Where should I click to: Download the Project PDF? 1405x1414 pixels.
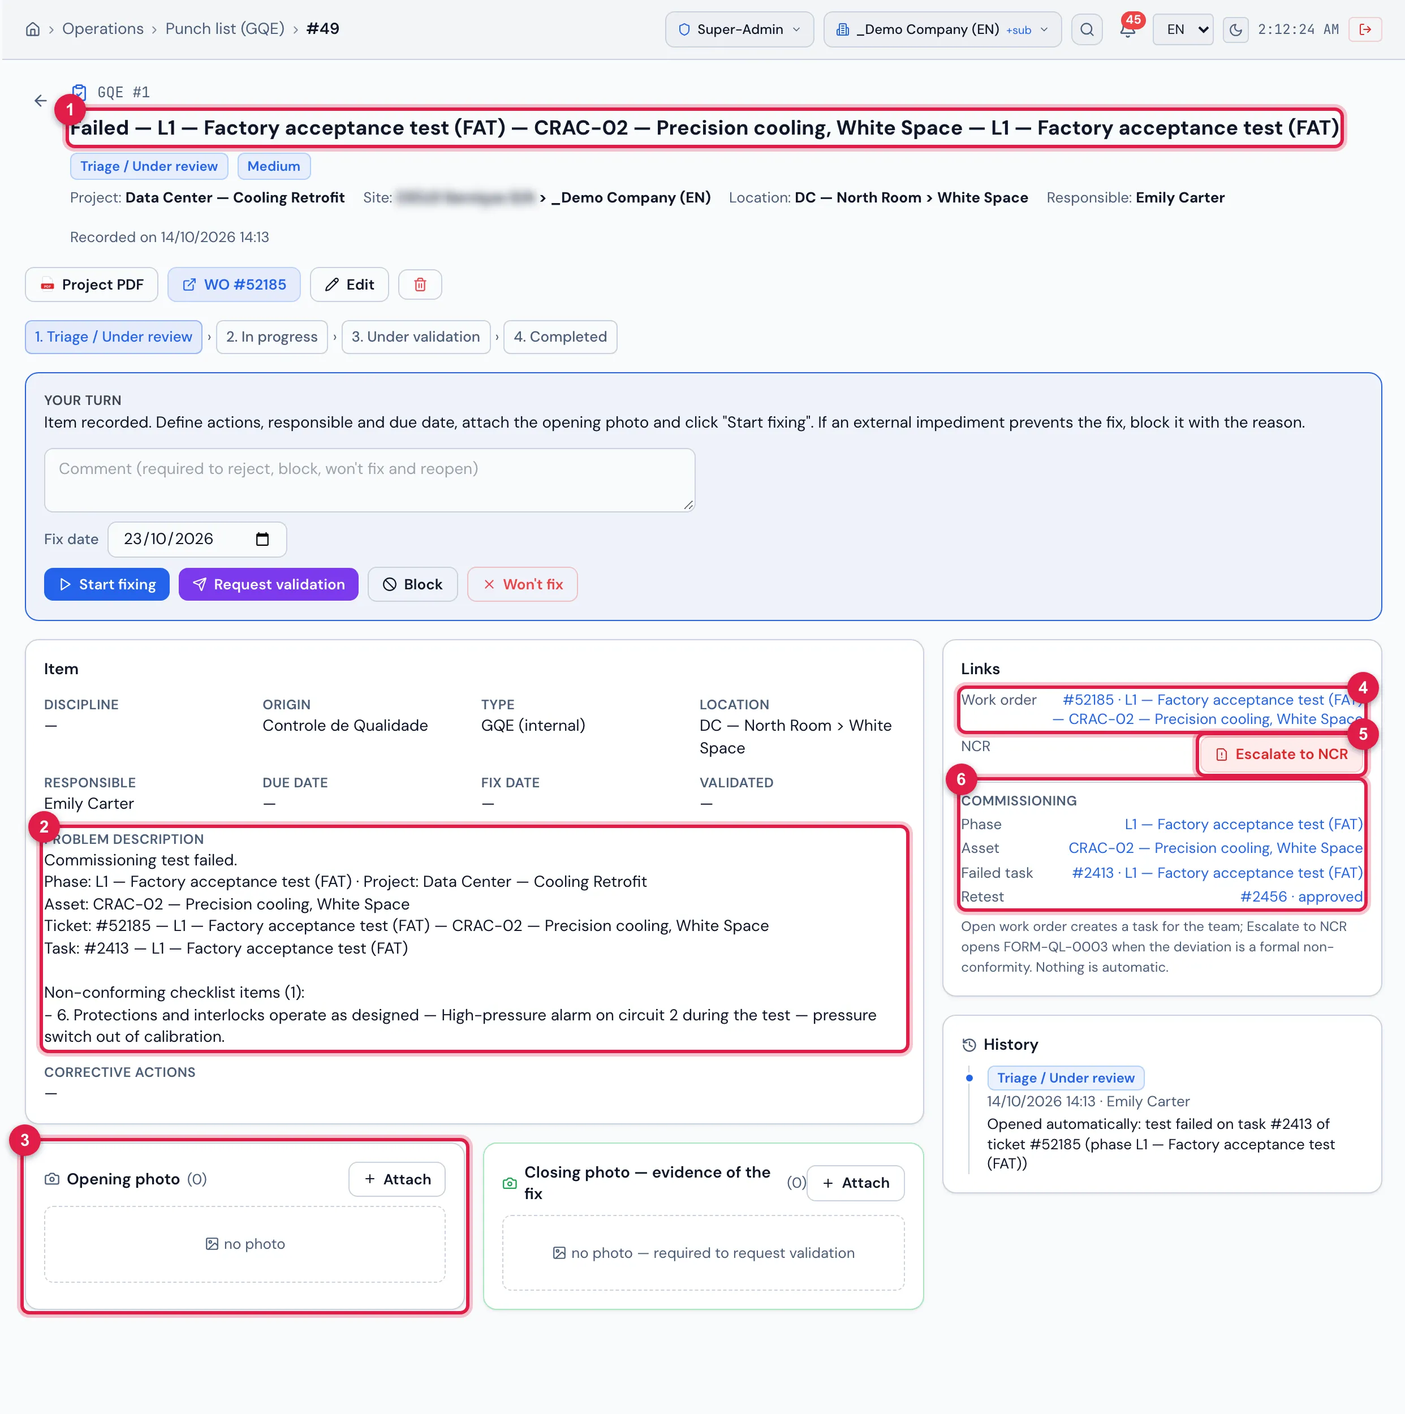tap(92, 284)
